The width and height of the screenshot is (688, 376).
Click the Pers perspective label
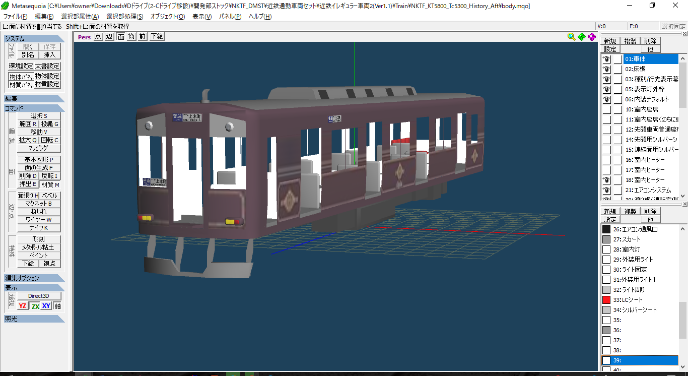(84, 37)
